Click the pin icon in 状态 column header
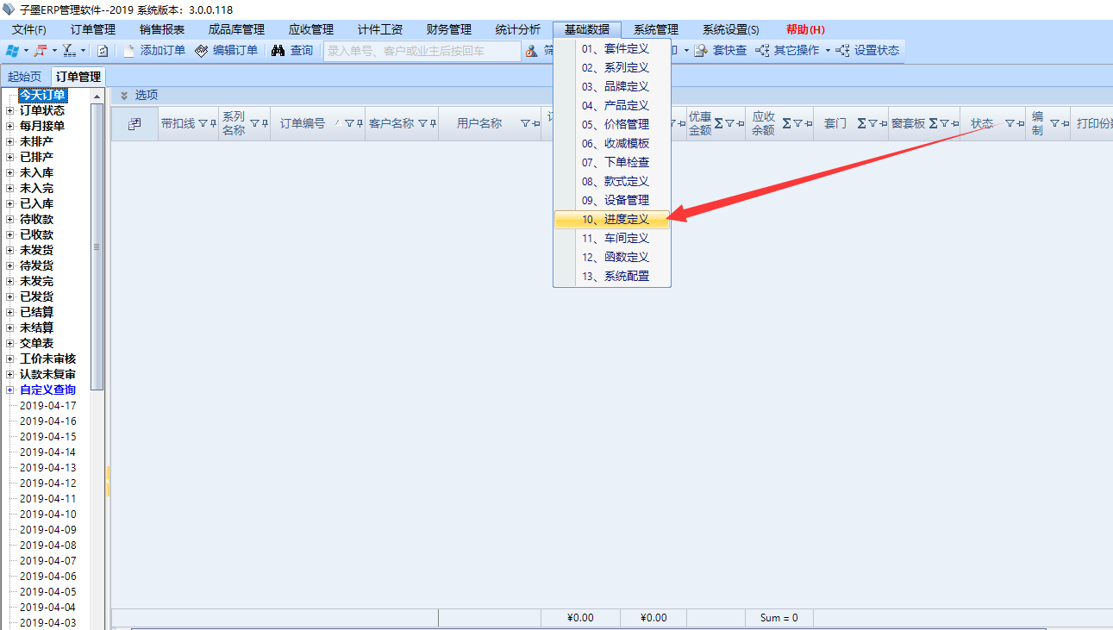This screenshot has width=1113, height=630. click(1020, 124)
